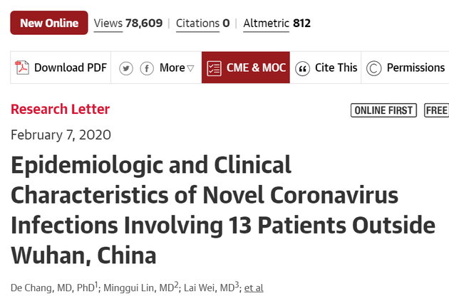Expand the More sharing dropdown arrow
Image resolution: width=449 pixels, height=306 pixels.
click(x=190, y=68)
